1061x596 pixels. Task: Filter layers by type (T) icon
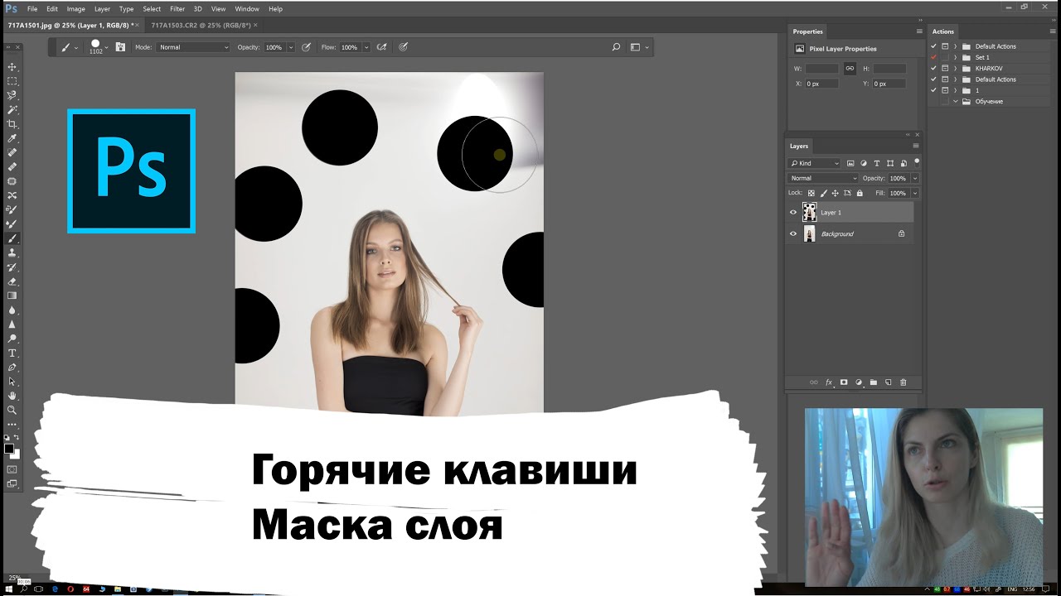pos(877,163)
